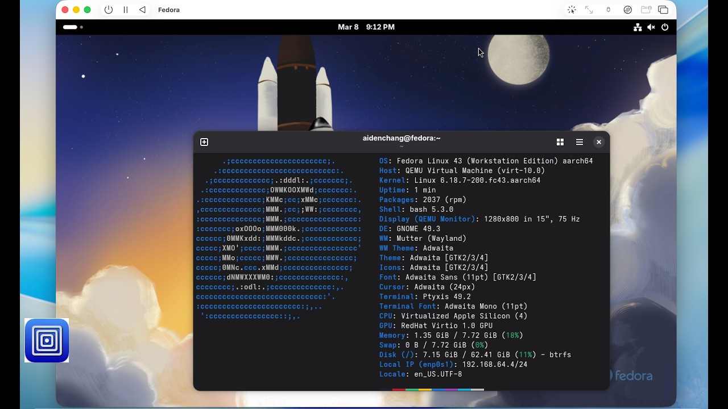Click the WM: Mutter (Wayland) line
Viewport: 728px width, 409px height.
click(x=423, y=238)
